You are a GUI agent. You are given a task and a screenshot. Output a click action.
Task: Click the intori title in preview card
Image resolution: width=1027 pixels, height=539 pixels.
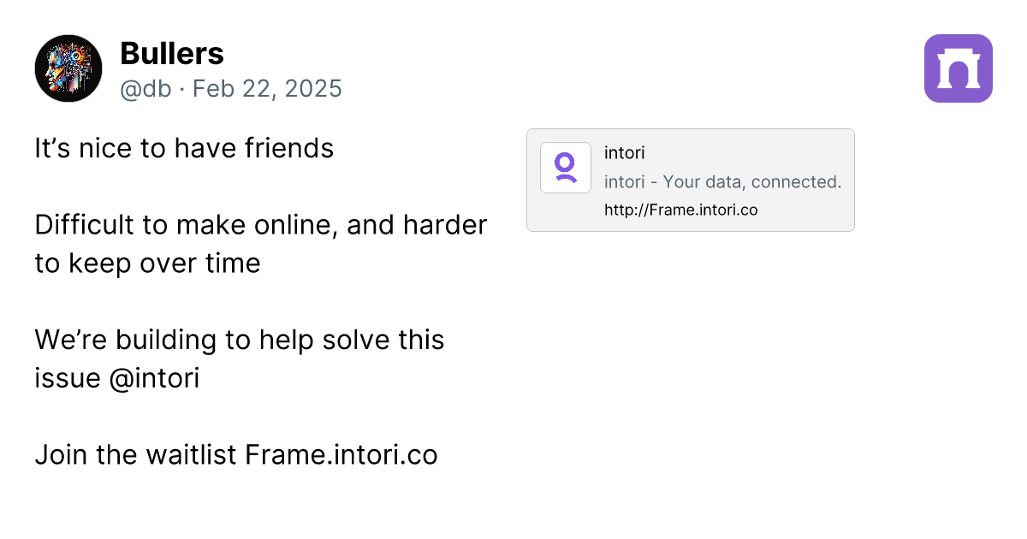[624, 154]
